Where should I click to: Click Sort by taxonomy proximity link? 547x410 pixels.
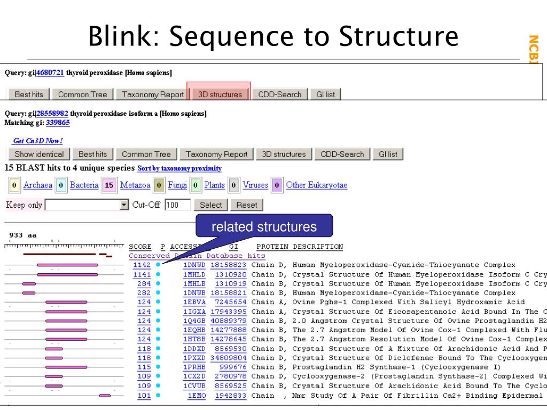point(179,168)
